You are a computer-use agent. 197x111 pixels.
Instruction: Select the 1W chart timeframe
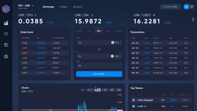[112, 90]
